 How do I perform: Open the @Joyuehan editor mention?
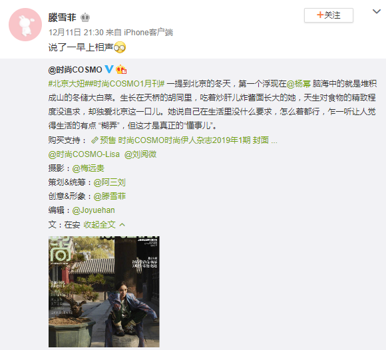[x=94, y=210]
